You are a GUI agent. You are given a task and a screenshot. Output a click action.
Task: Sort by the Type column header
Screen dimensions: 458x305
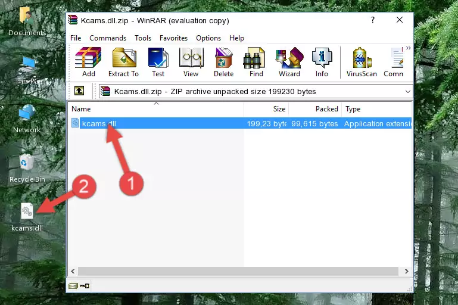(377, 109)
